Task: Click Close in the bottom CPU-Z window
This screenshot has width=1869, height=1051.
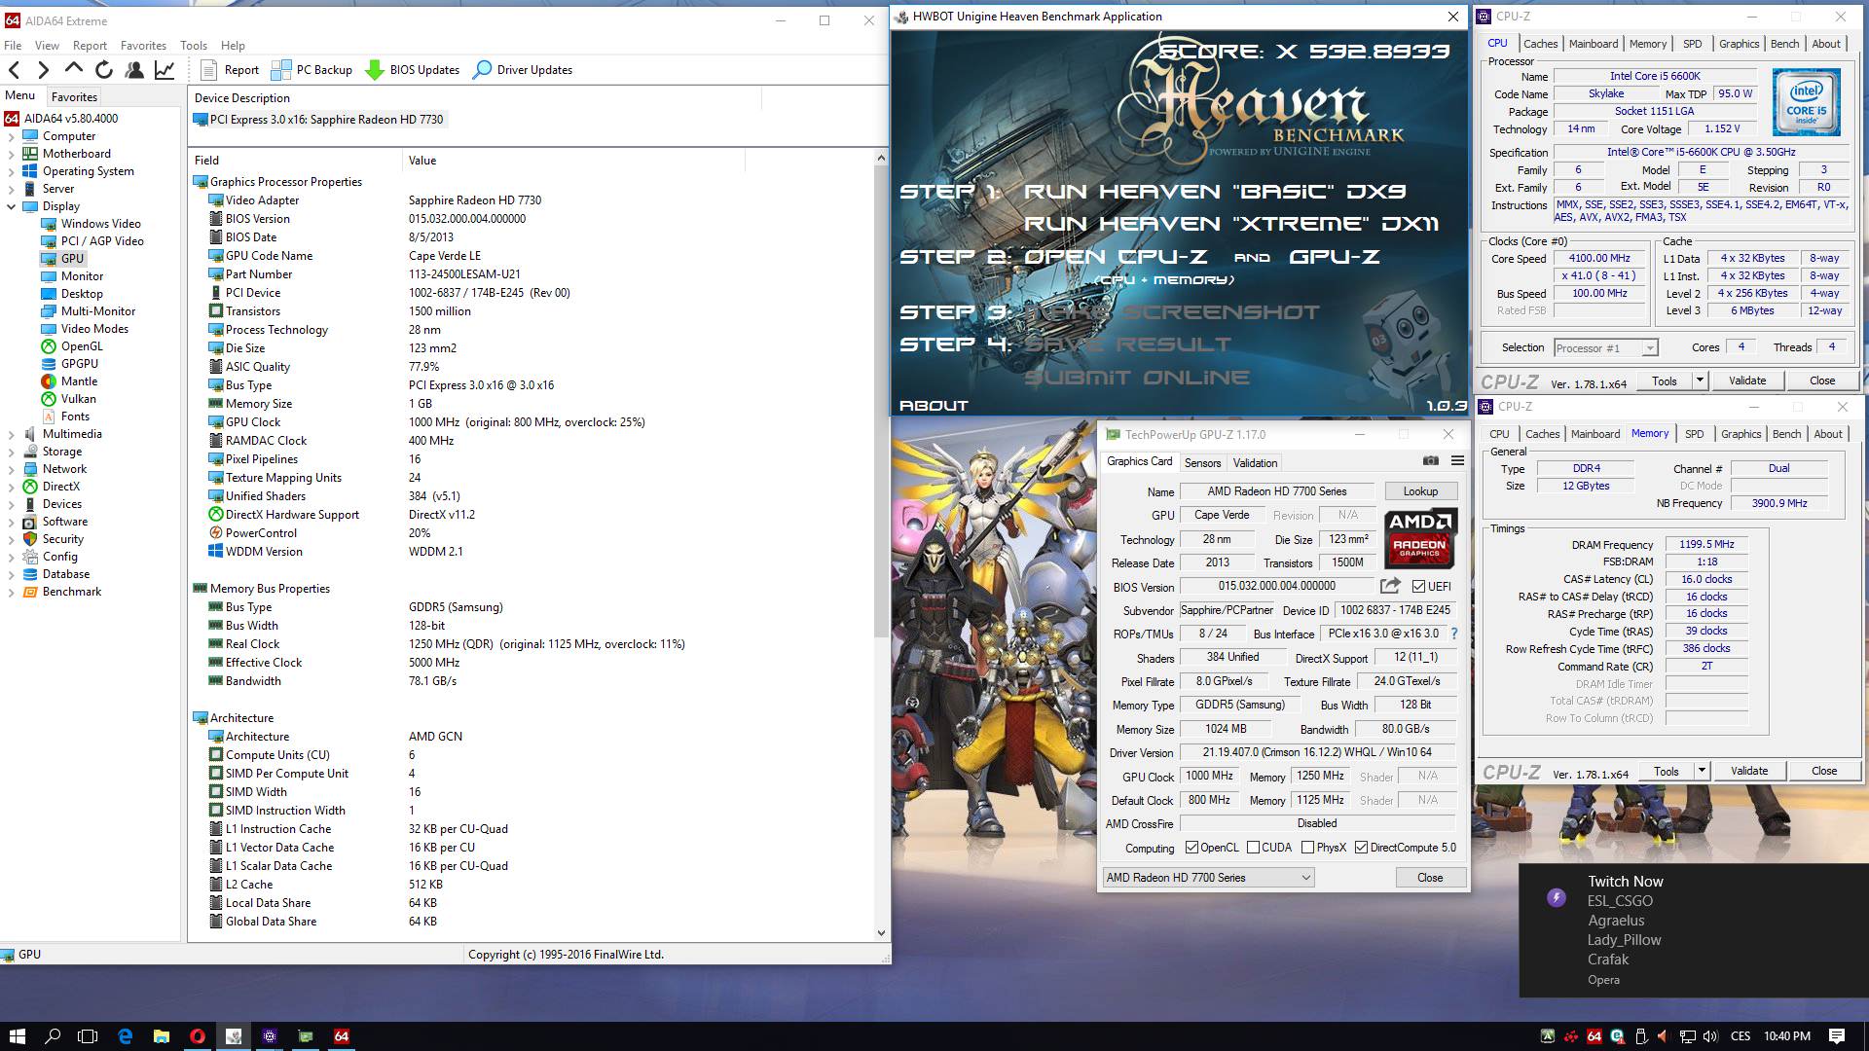Action: 1824,771
